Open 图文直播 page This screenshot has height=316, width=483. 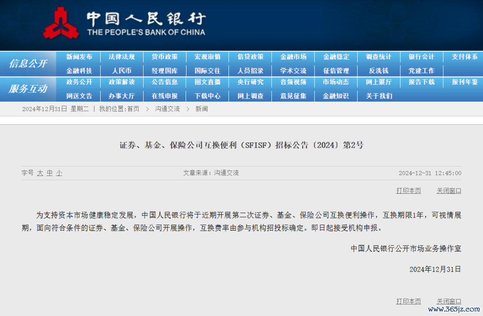pyautogui.click(x=208, y=82)
